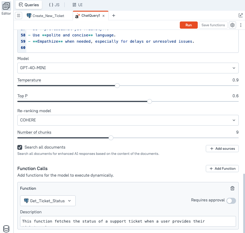Click the Save functions button
This screenshot has height=233, width=245.
pyautogui.click(x=213, y=25)
